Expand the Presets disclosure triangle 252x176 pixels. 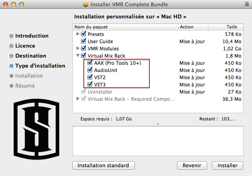click(78, 34)
